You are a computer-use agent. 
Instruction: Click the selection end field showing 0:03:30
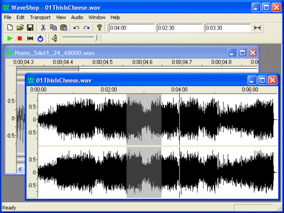[x=228, y=28]
